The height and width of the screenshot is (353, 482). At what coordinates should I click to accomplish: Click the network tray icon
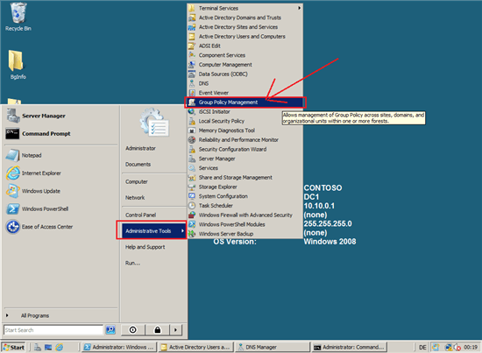(x=449, y=347)
